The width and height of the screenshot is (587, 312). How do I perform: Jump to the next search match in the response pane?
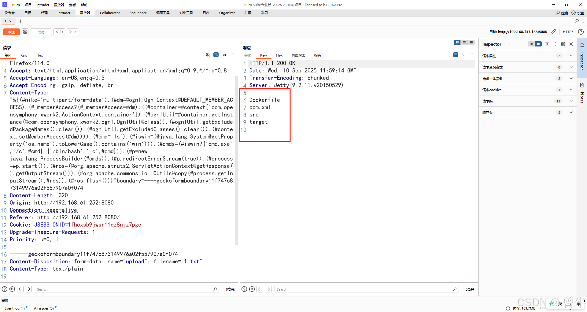pyautogui.click(x=268, y=289)
